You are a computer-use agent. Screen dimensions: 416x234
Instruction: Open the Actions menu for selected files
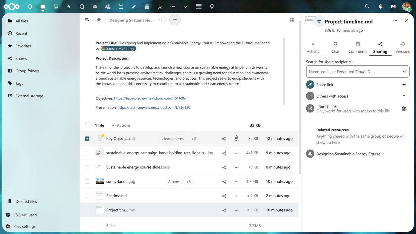pyautogui.click(x=121, y=125)
